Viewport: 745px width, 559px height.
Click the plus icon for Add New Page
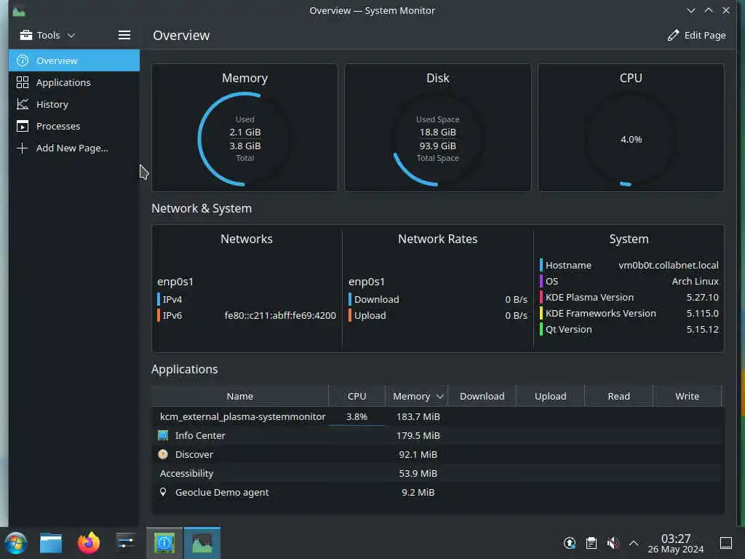point(23,148)
